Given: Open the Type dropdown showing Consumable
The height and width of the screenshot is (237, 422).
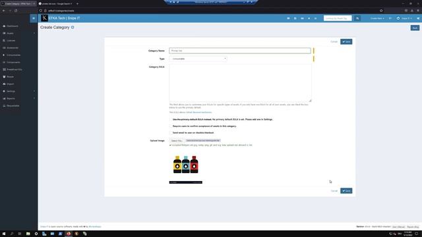Looking at the screenshot, I should (x=198, y=59).
